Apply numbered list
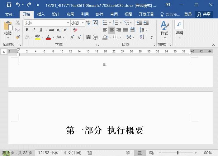This screenshot has width=218, height=156. tap(116, 23)
